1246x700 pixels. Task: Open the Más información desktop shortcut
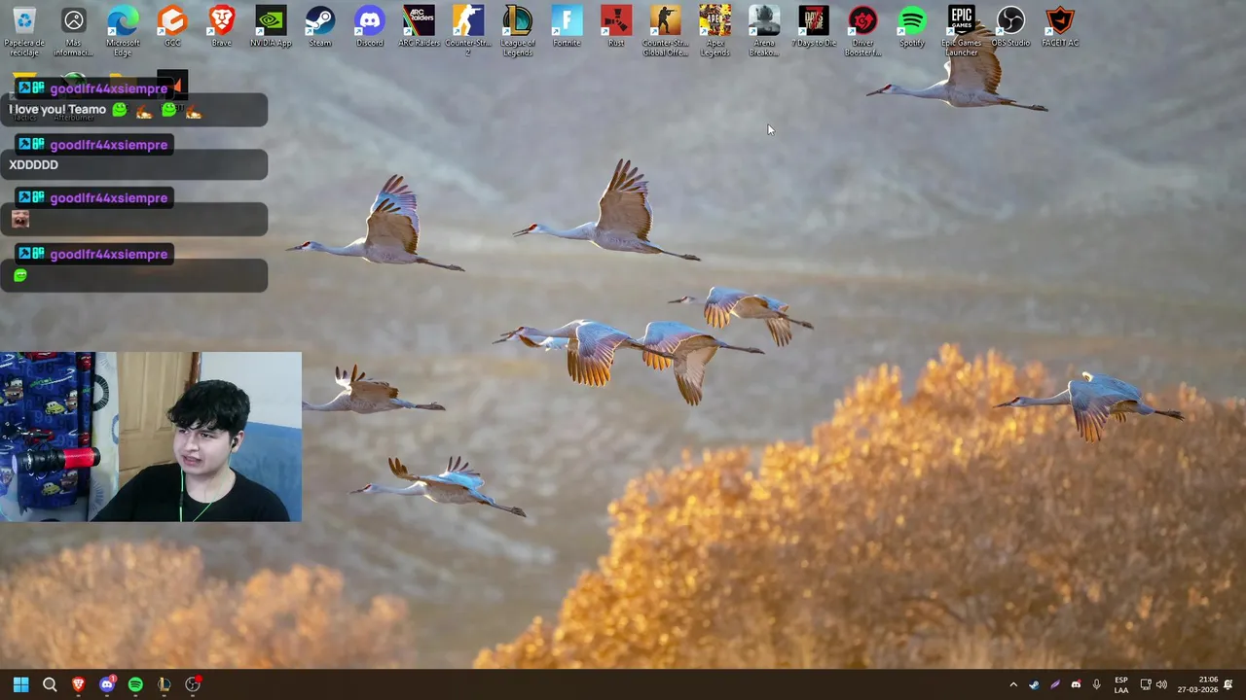(x=74, y=30)
